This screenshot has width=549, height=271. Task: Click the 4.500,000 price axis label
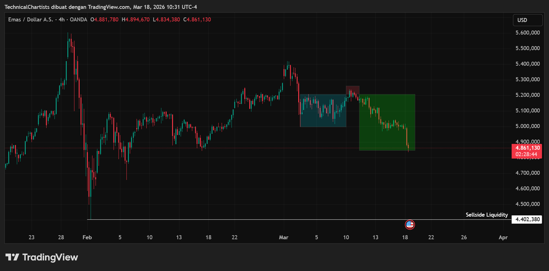(528, 204)
